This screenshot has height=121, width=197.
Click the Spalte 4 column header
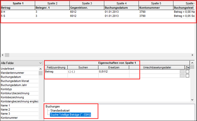(121, 3)
